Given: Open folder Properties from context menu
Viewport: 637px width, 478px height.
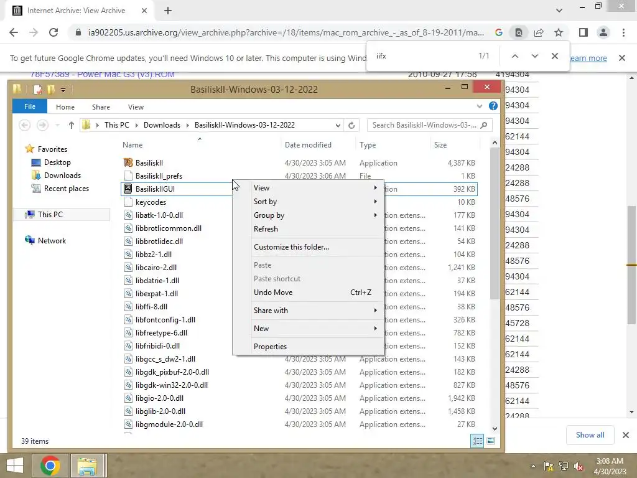Looking at the screenshot, I should 308,347.
